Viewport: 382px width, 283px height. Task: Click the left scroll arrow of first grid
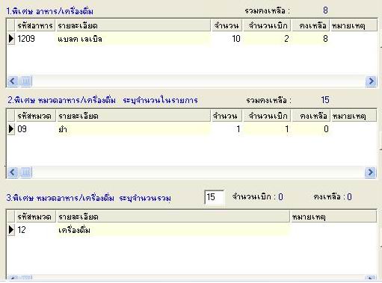coord(13,81)
